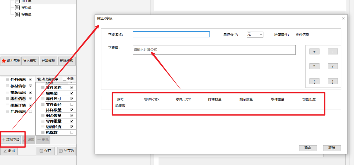Click the pencil icon on 退出 button
354x165 pixels.
(5, 151)
